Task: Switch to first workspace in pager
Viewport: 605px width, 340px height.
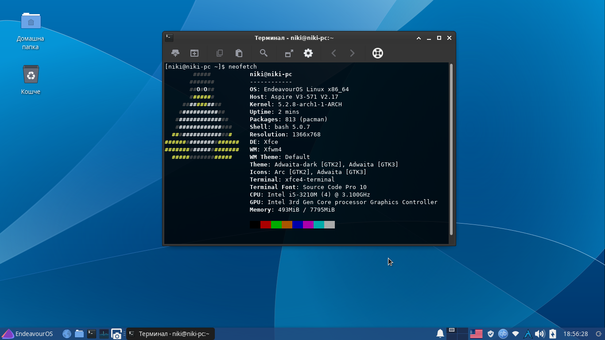Action: click(x=452, y=334)
